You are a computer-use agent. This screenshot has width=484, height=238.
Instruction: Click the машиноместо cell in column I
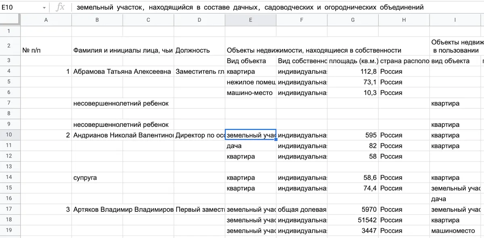pyautogui.click(x=455, y=231)
